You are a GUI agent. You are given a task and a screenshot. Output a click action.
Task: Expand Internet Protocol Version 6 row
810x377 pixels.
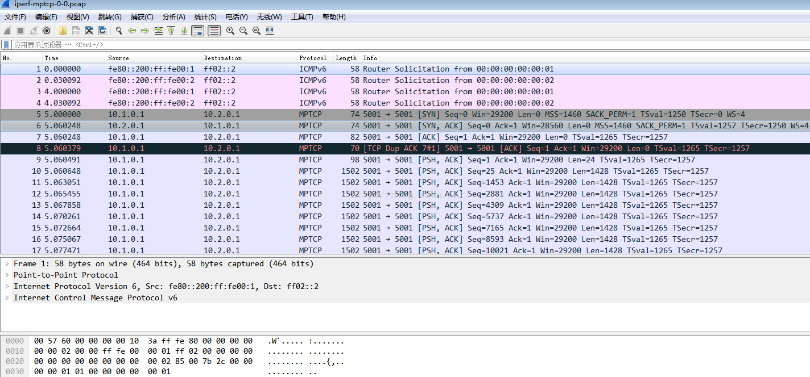pyautogui.click(x=7, y=286)
